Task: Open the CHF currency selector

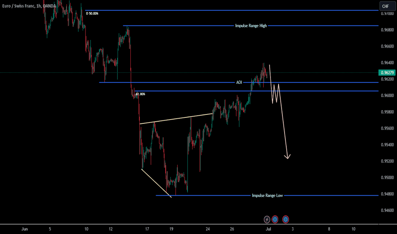Action: click(387, 6)
